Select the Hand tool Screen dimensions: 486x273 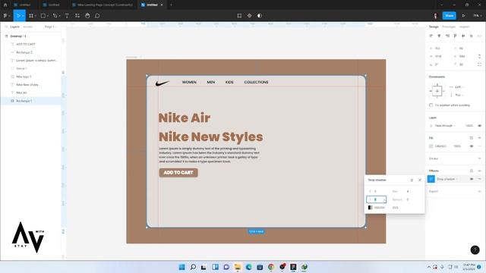(x=87, y=15)
